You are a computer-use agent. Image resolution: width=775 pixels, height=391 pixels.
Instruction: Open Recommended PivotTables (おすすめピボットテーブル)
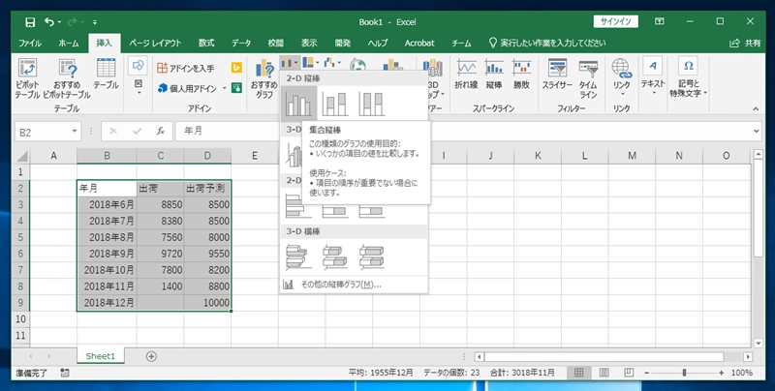67,78
